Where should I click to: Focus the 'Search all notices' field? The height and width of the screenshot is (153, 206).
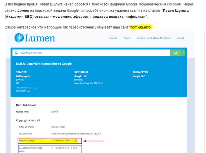tap(91, 53)
